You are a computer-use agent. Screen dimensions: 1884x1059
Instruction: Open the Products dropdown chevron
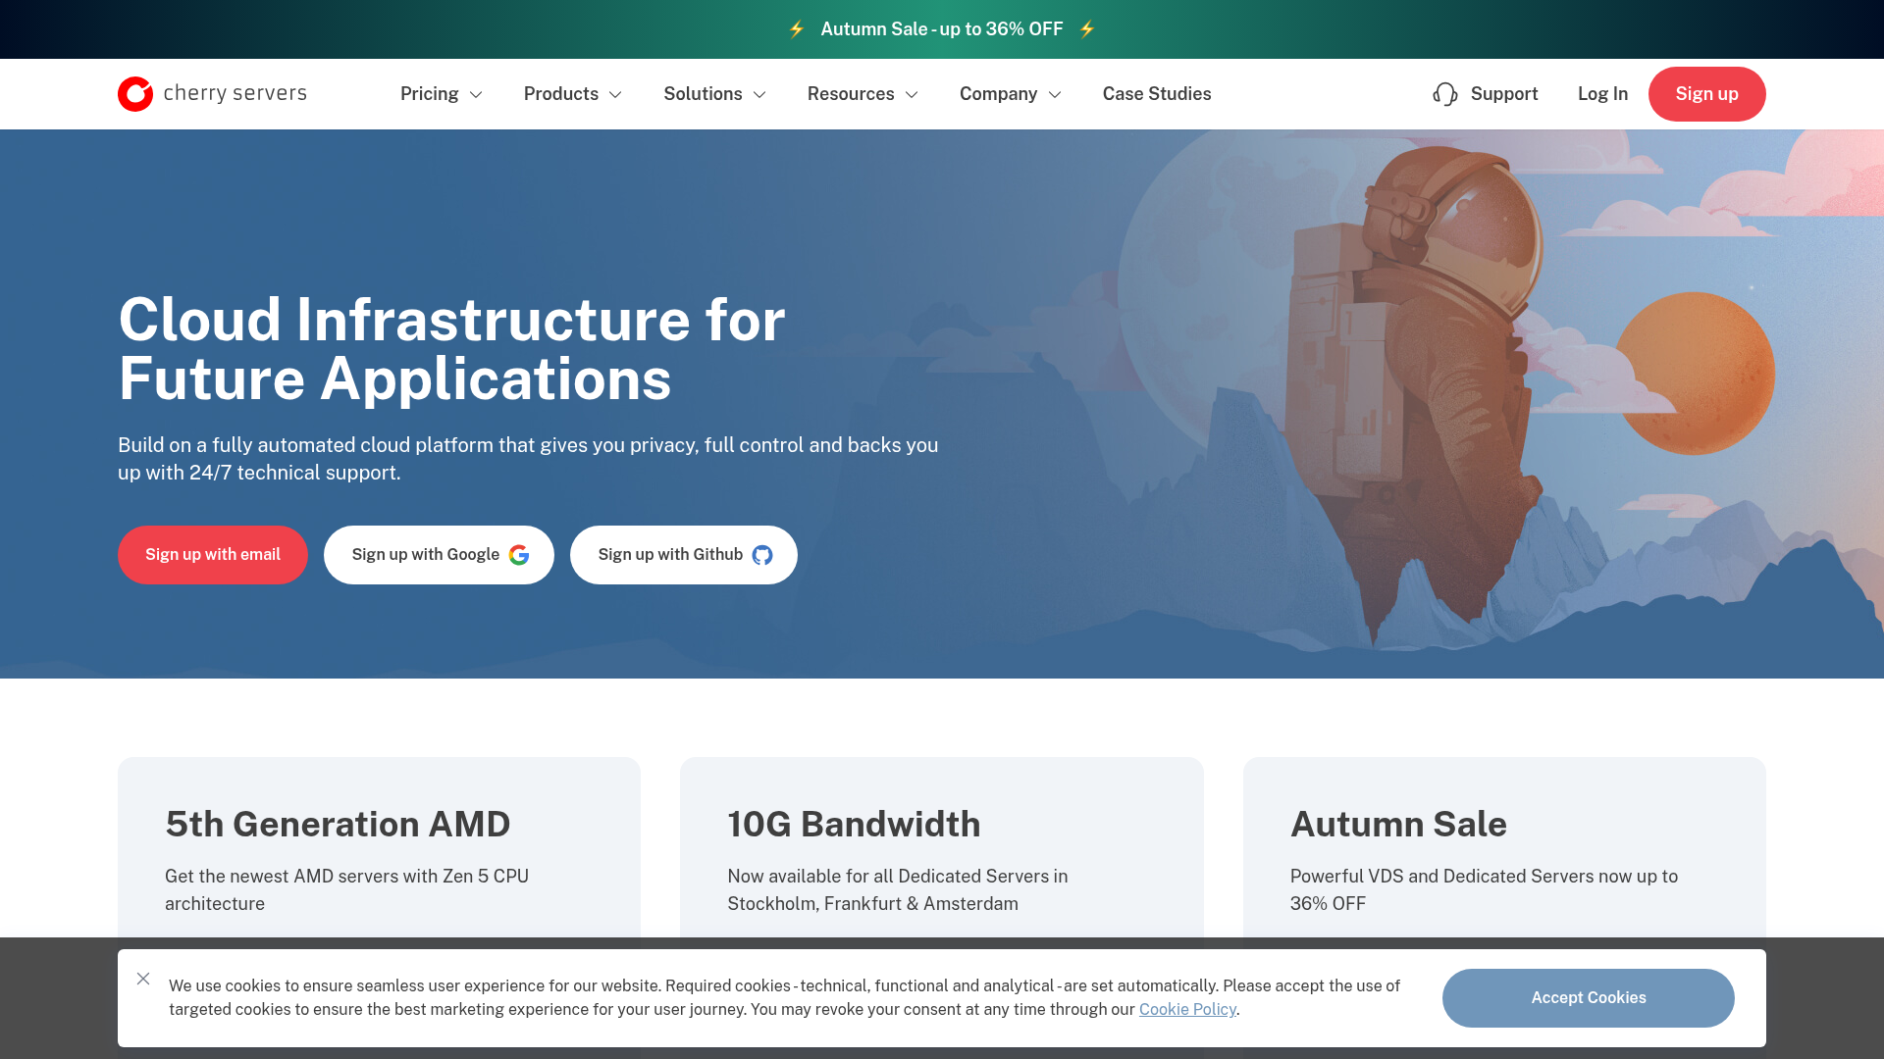tap(615, 95)
